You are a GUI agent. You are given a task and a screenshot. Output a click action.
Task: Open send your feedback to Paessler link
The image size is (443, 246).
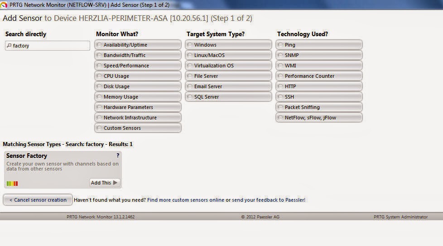click(x=269, y=200)
